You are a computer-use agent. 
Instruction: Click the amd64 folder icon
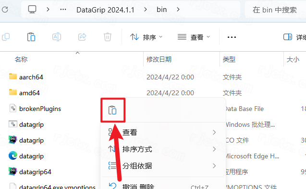coord(13,92)
